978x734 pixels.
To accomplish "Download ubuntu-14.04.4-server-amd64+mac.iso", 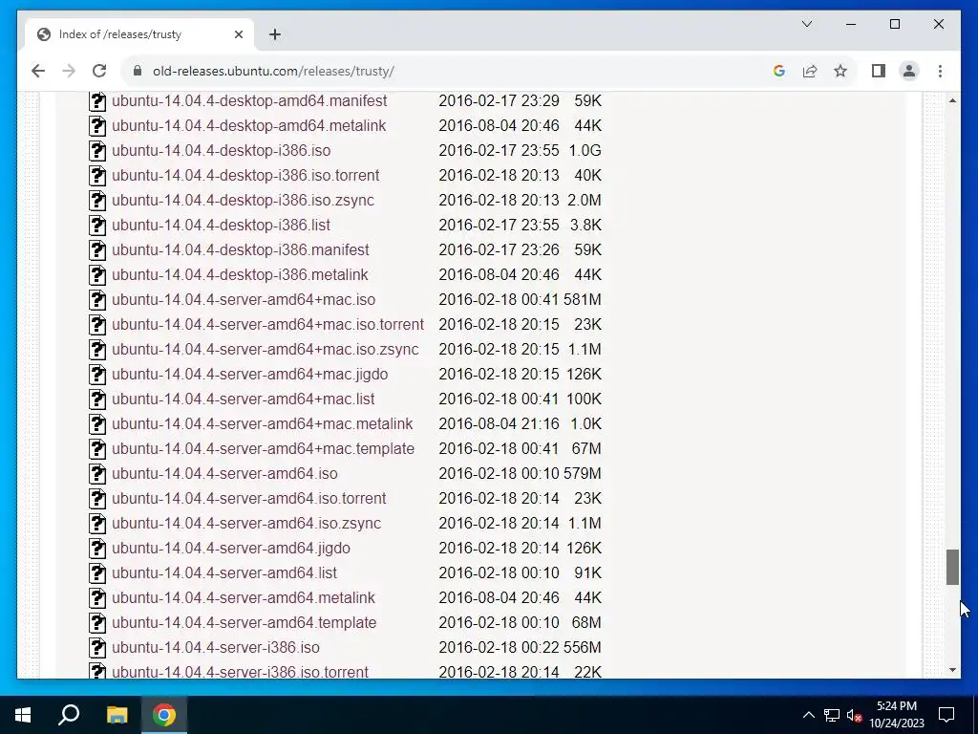I will [244, 299].
